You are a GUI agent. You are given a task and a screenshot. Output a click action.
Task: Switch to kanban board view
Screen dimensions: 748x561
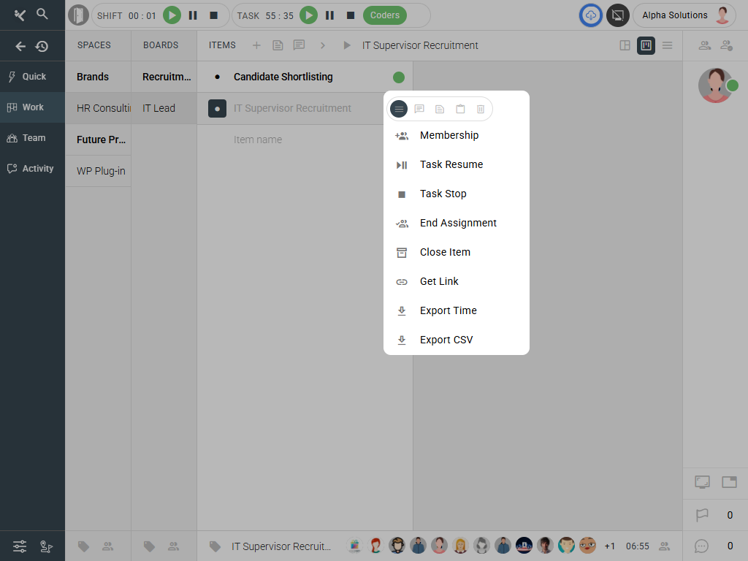point(646,45)
